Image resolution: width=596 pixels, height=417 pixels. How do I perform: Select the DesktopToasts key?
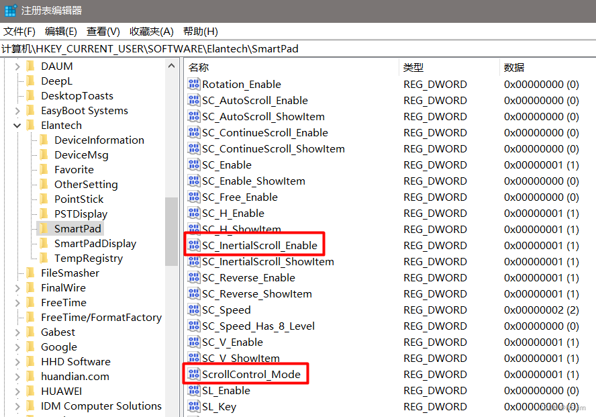point(77,96)
